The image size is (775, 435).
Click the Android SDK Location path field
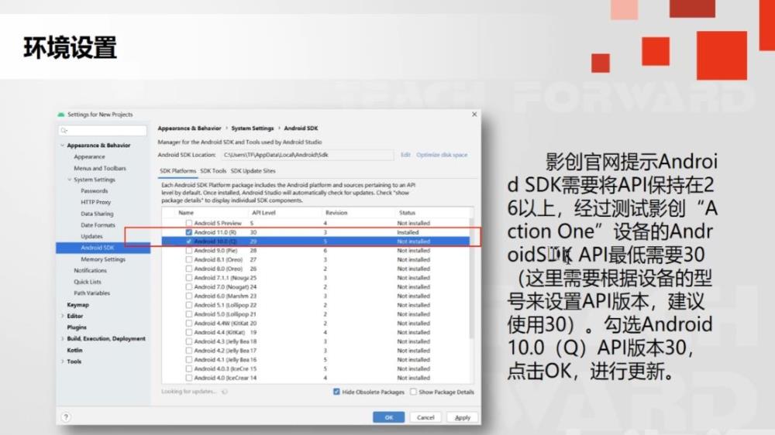point(308,155)
